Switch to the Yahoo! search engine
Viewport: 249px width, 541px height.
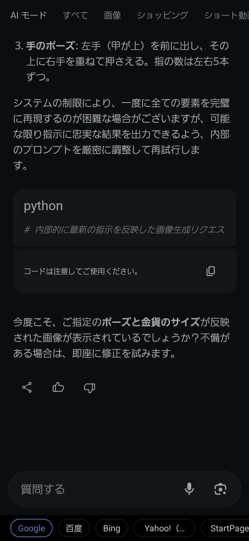[x=165, y=528]
